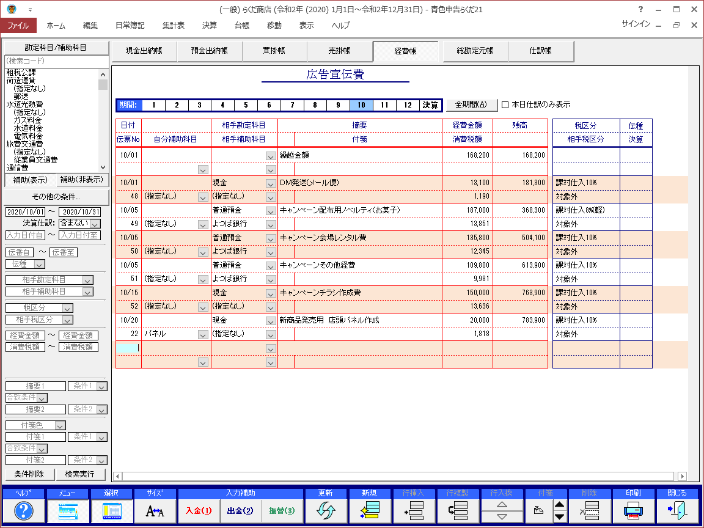Click the ribbon restore window icon

tap(676, 25)
